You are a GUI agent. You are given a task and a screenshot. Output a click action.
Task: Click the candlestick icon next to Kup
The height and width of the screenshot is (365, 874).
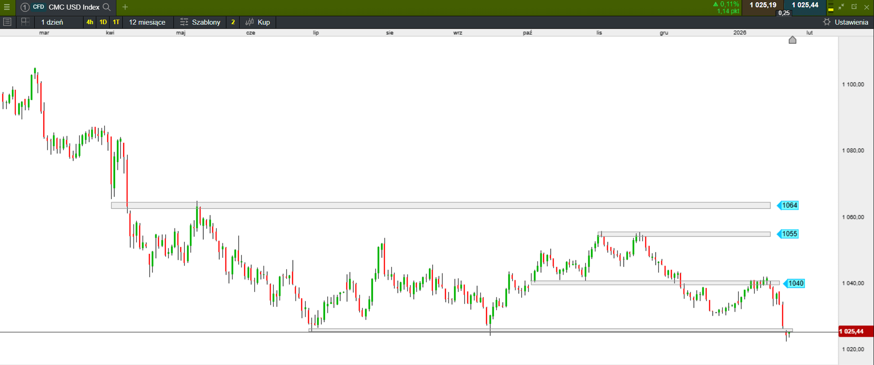tap(250, 22)
